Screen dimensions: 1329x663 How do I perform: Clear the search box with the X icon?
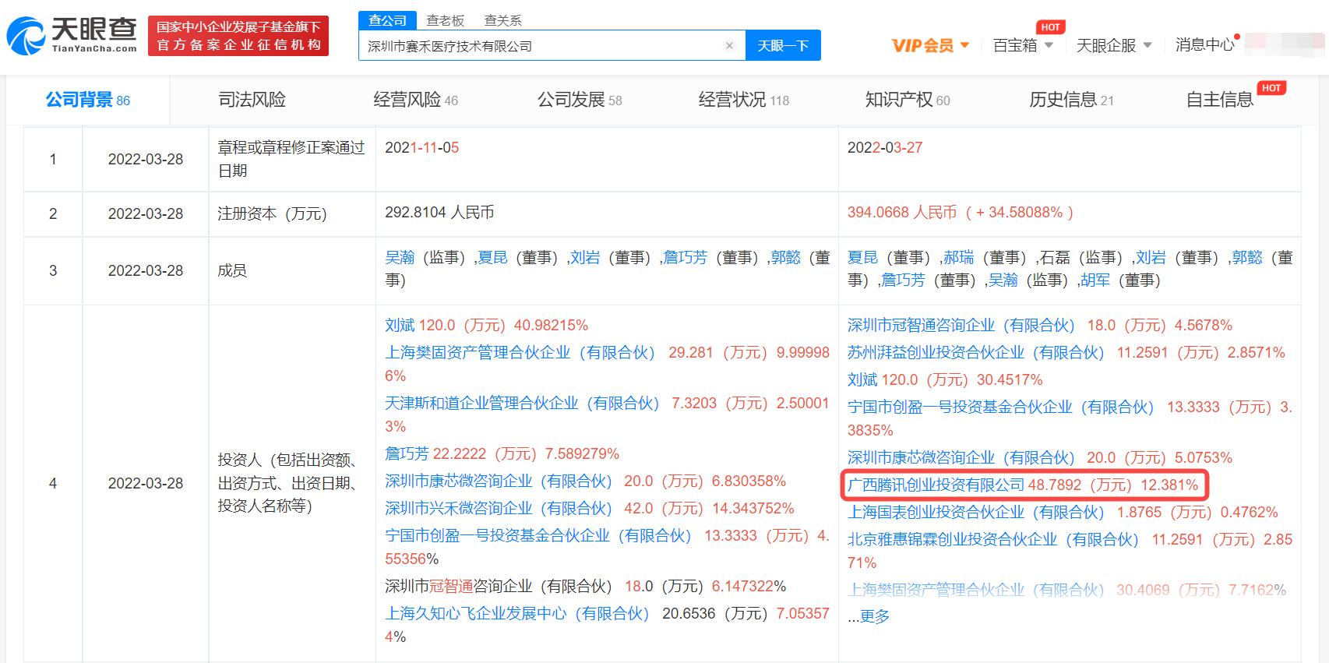coord(729,45)
